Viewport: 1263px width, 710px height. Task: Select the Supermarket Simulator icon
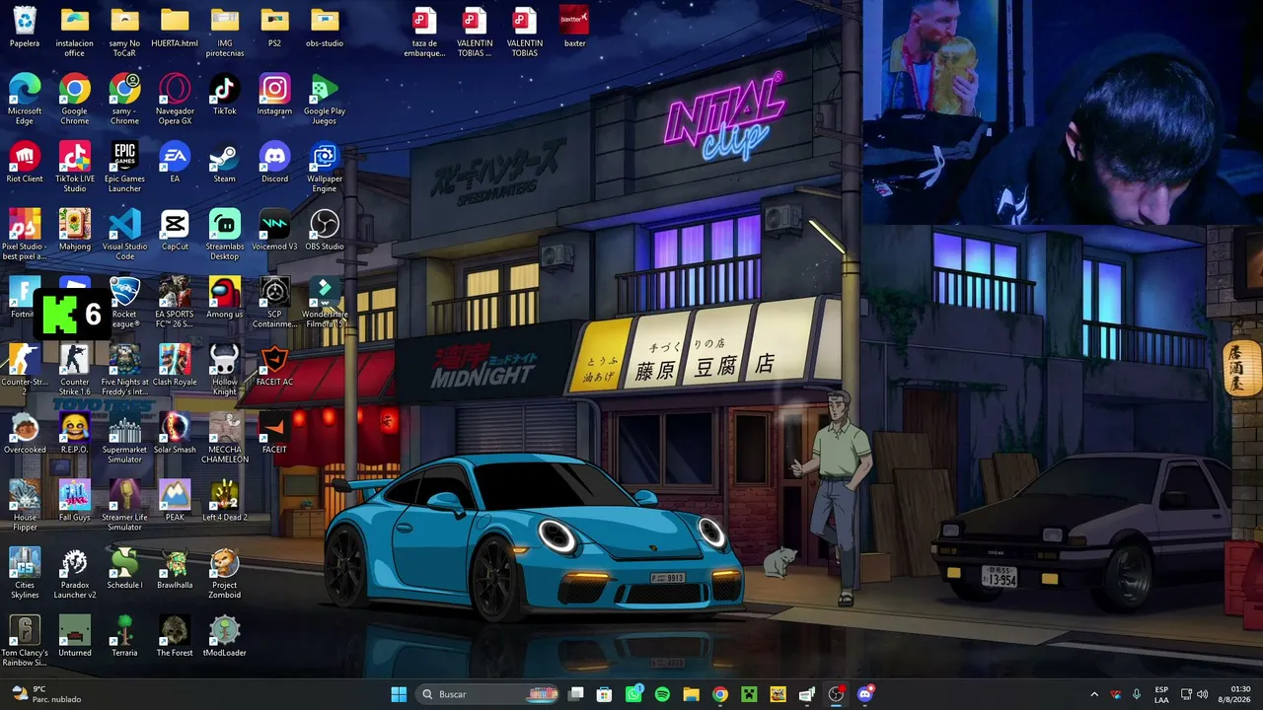click(124, 439)
